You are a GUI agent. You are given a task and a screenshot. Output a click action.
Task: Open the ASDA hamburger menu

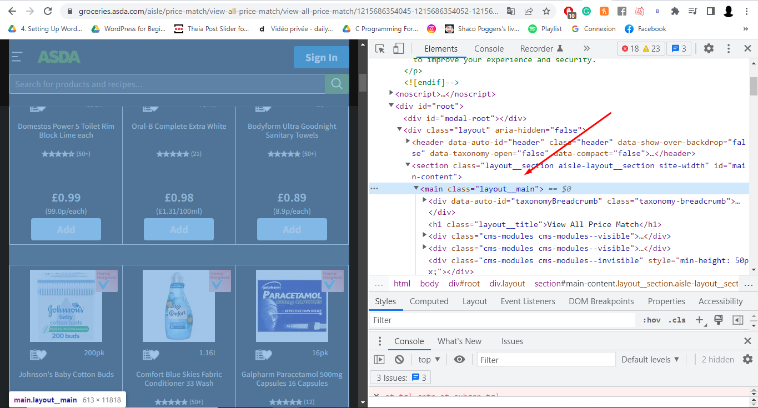tap(17, 57)
